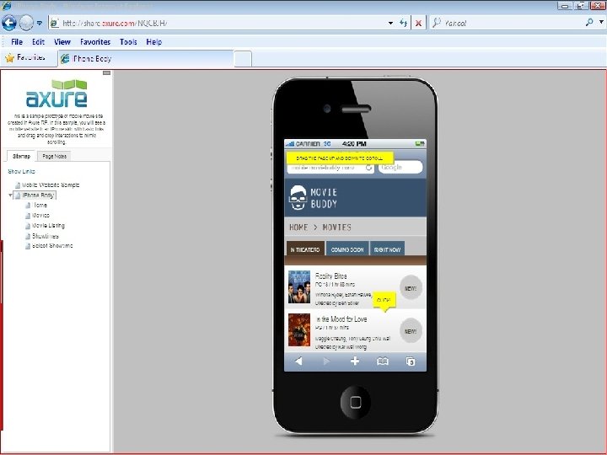
Task: Click the Axure logo
Action: click(x=57, y=94)
